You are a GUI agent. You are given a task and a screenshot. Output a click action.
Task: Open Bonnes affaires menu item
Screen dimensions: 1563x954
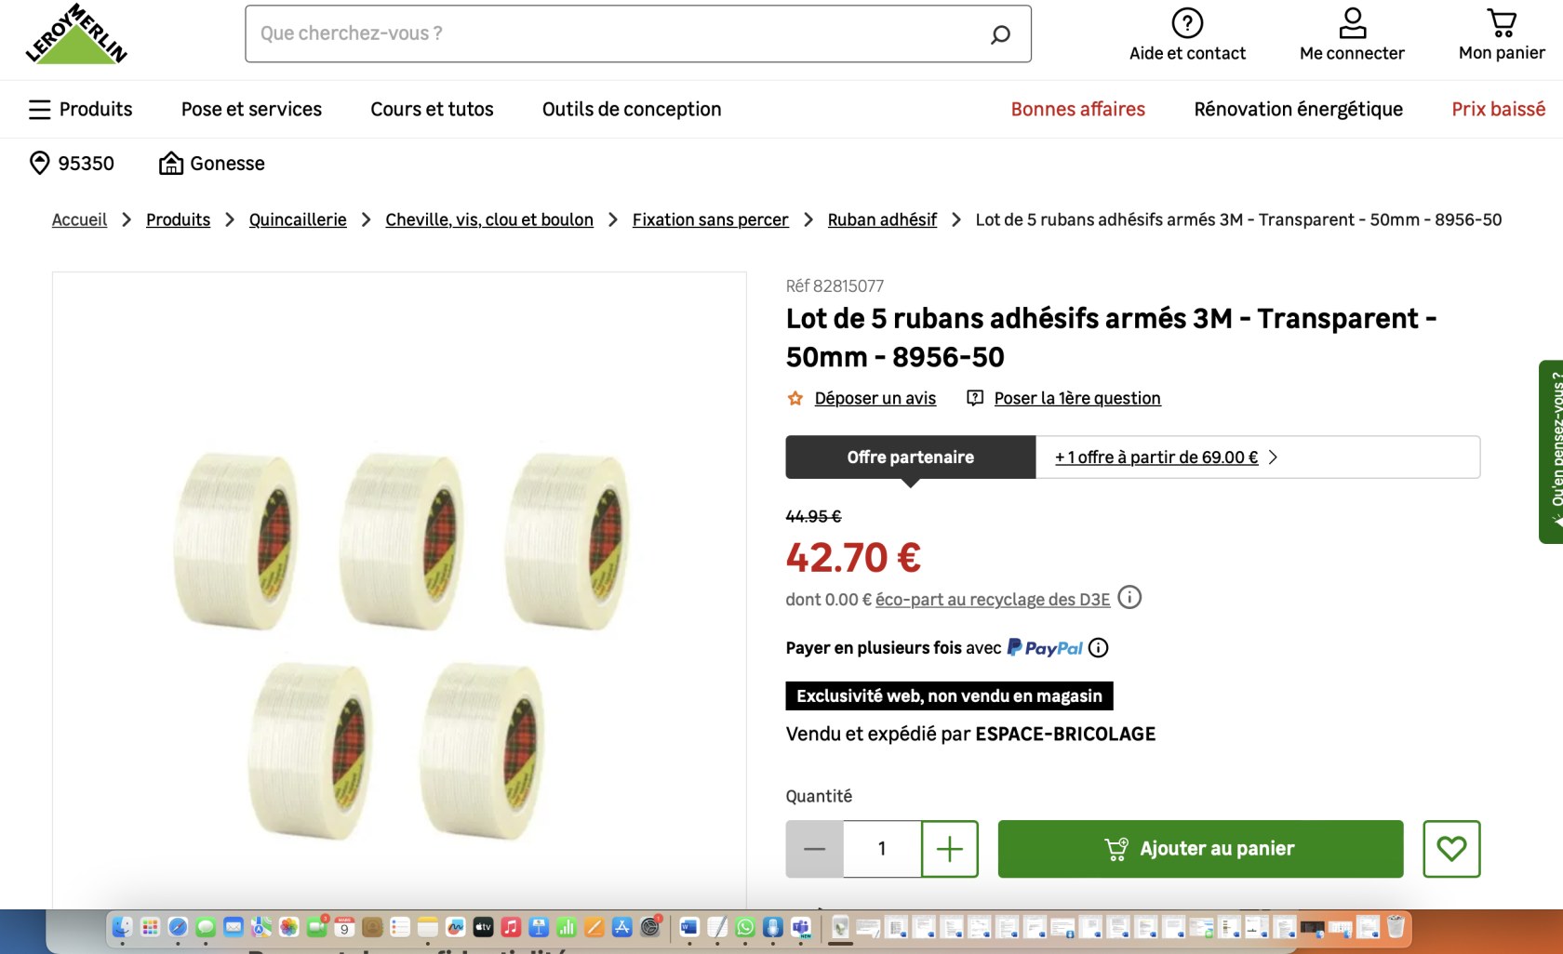(1078, 109)
